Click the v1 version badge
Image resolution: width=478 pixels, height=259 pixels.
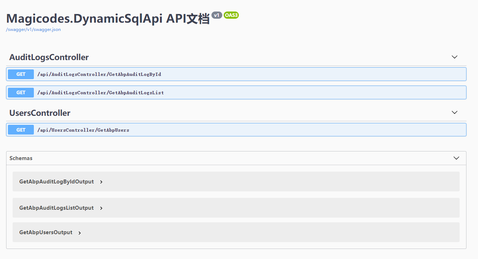coord(216,15)
